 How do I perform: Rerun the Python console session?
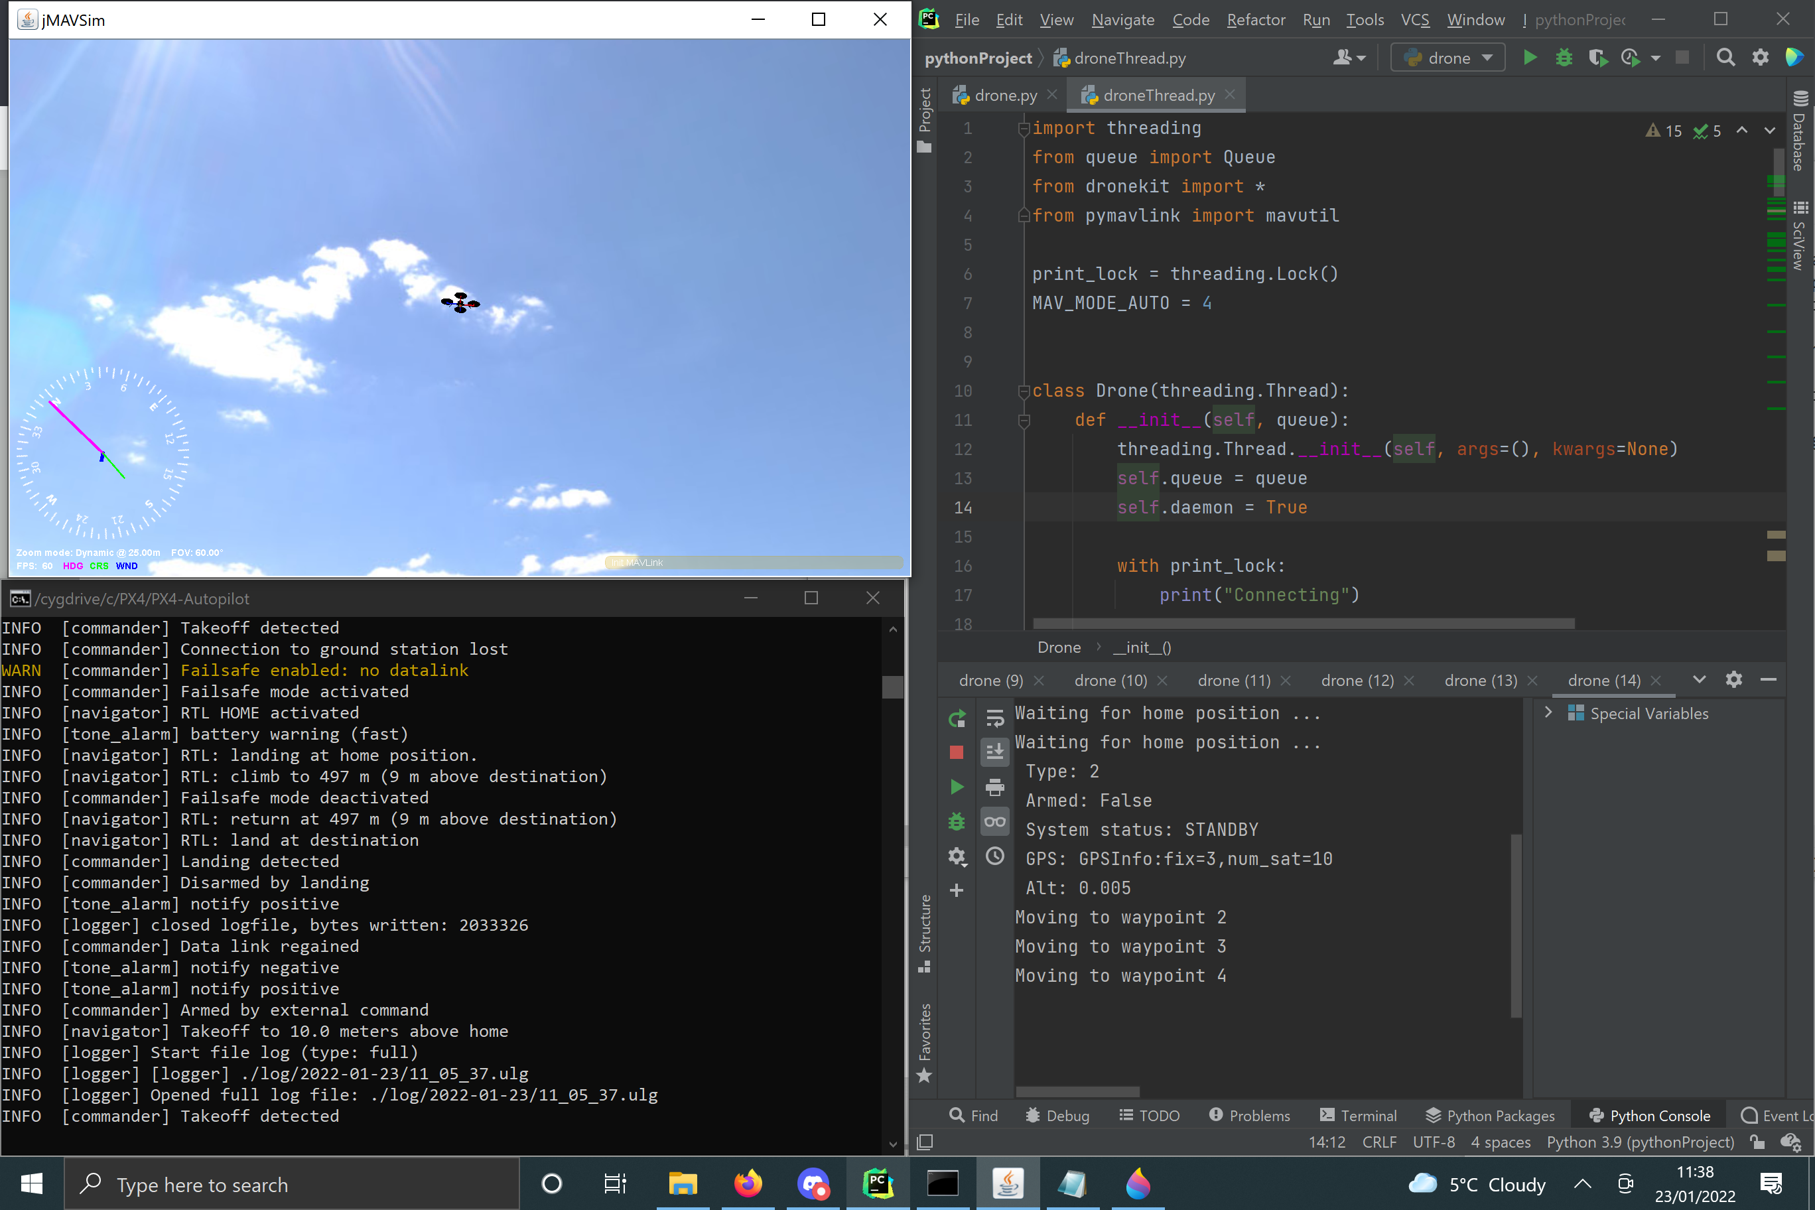[x=956, y=719]
